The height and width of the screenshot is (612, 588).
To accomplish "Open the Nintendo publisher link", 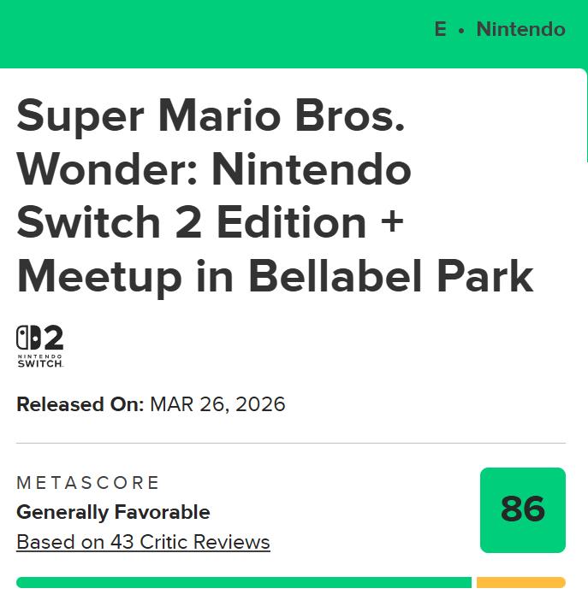I will (x=520, y=29).
